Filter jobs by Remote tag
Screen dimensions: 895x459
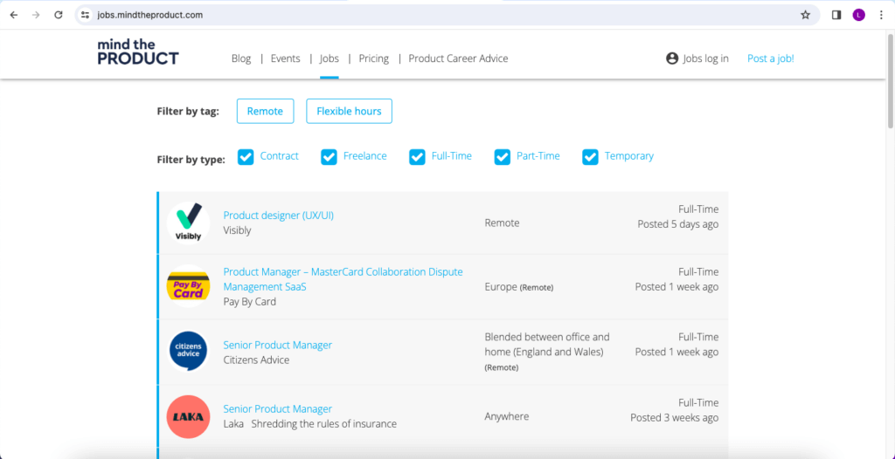[x=265, y=111]
